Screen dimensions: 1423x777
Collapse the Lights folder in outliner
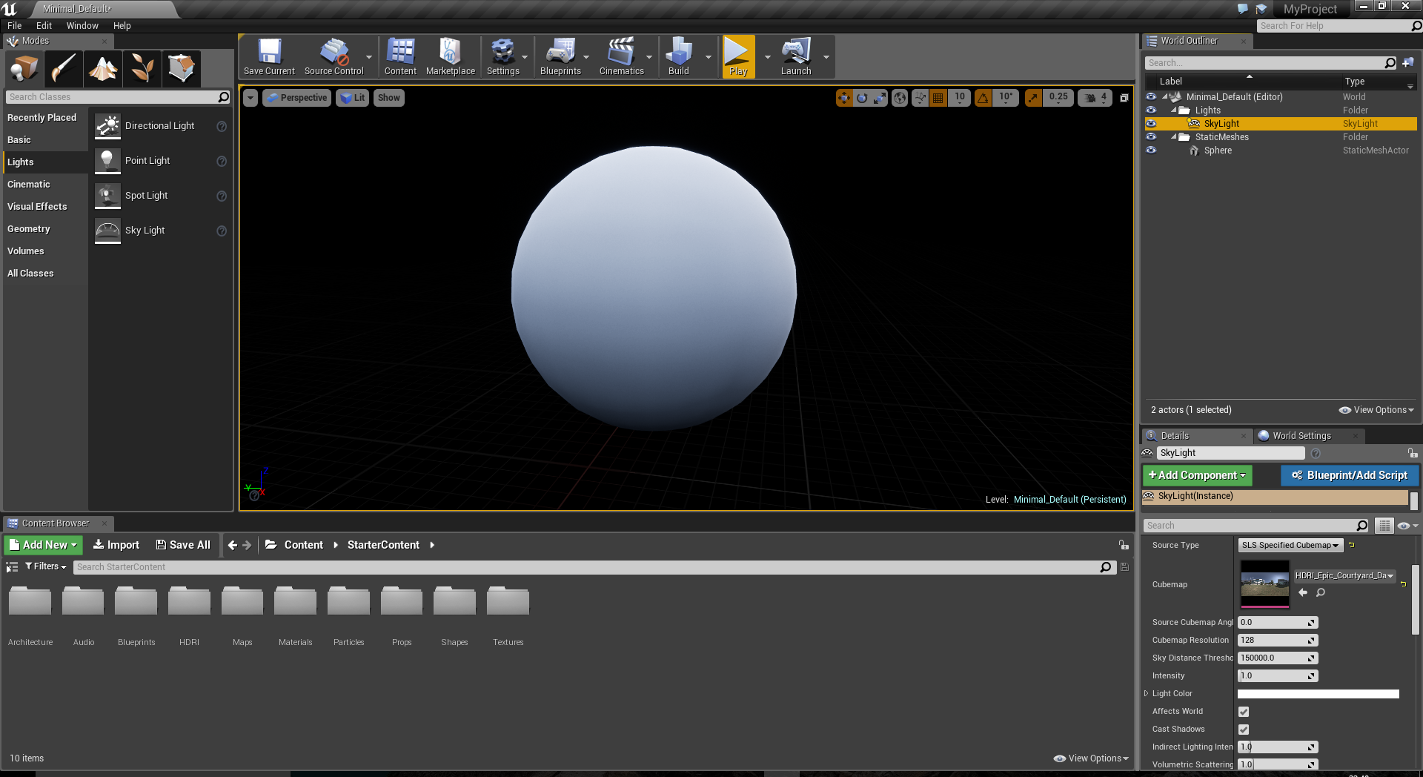point(1174,110)
